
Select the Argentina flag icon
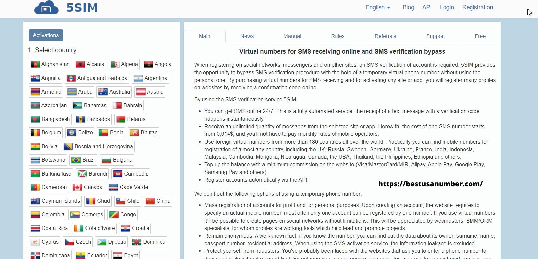(138, 78)
